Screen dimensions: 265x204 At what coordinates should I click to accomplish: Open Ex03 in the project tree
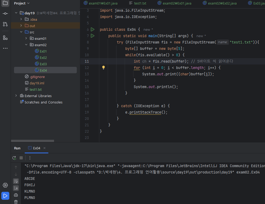coord(43,64)
